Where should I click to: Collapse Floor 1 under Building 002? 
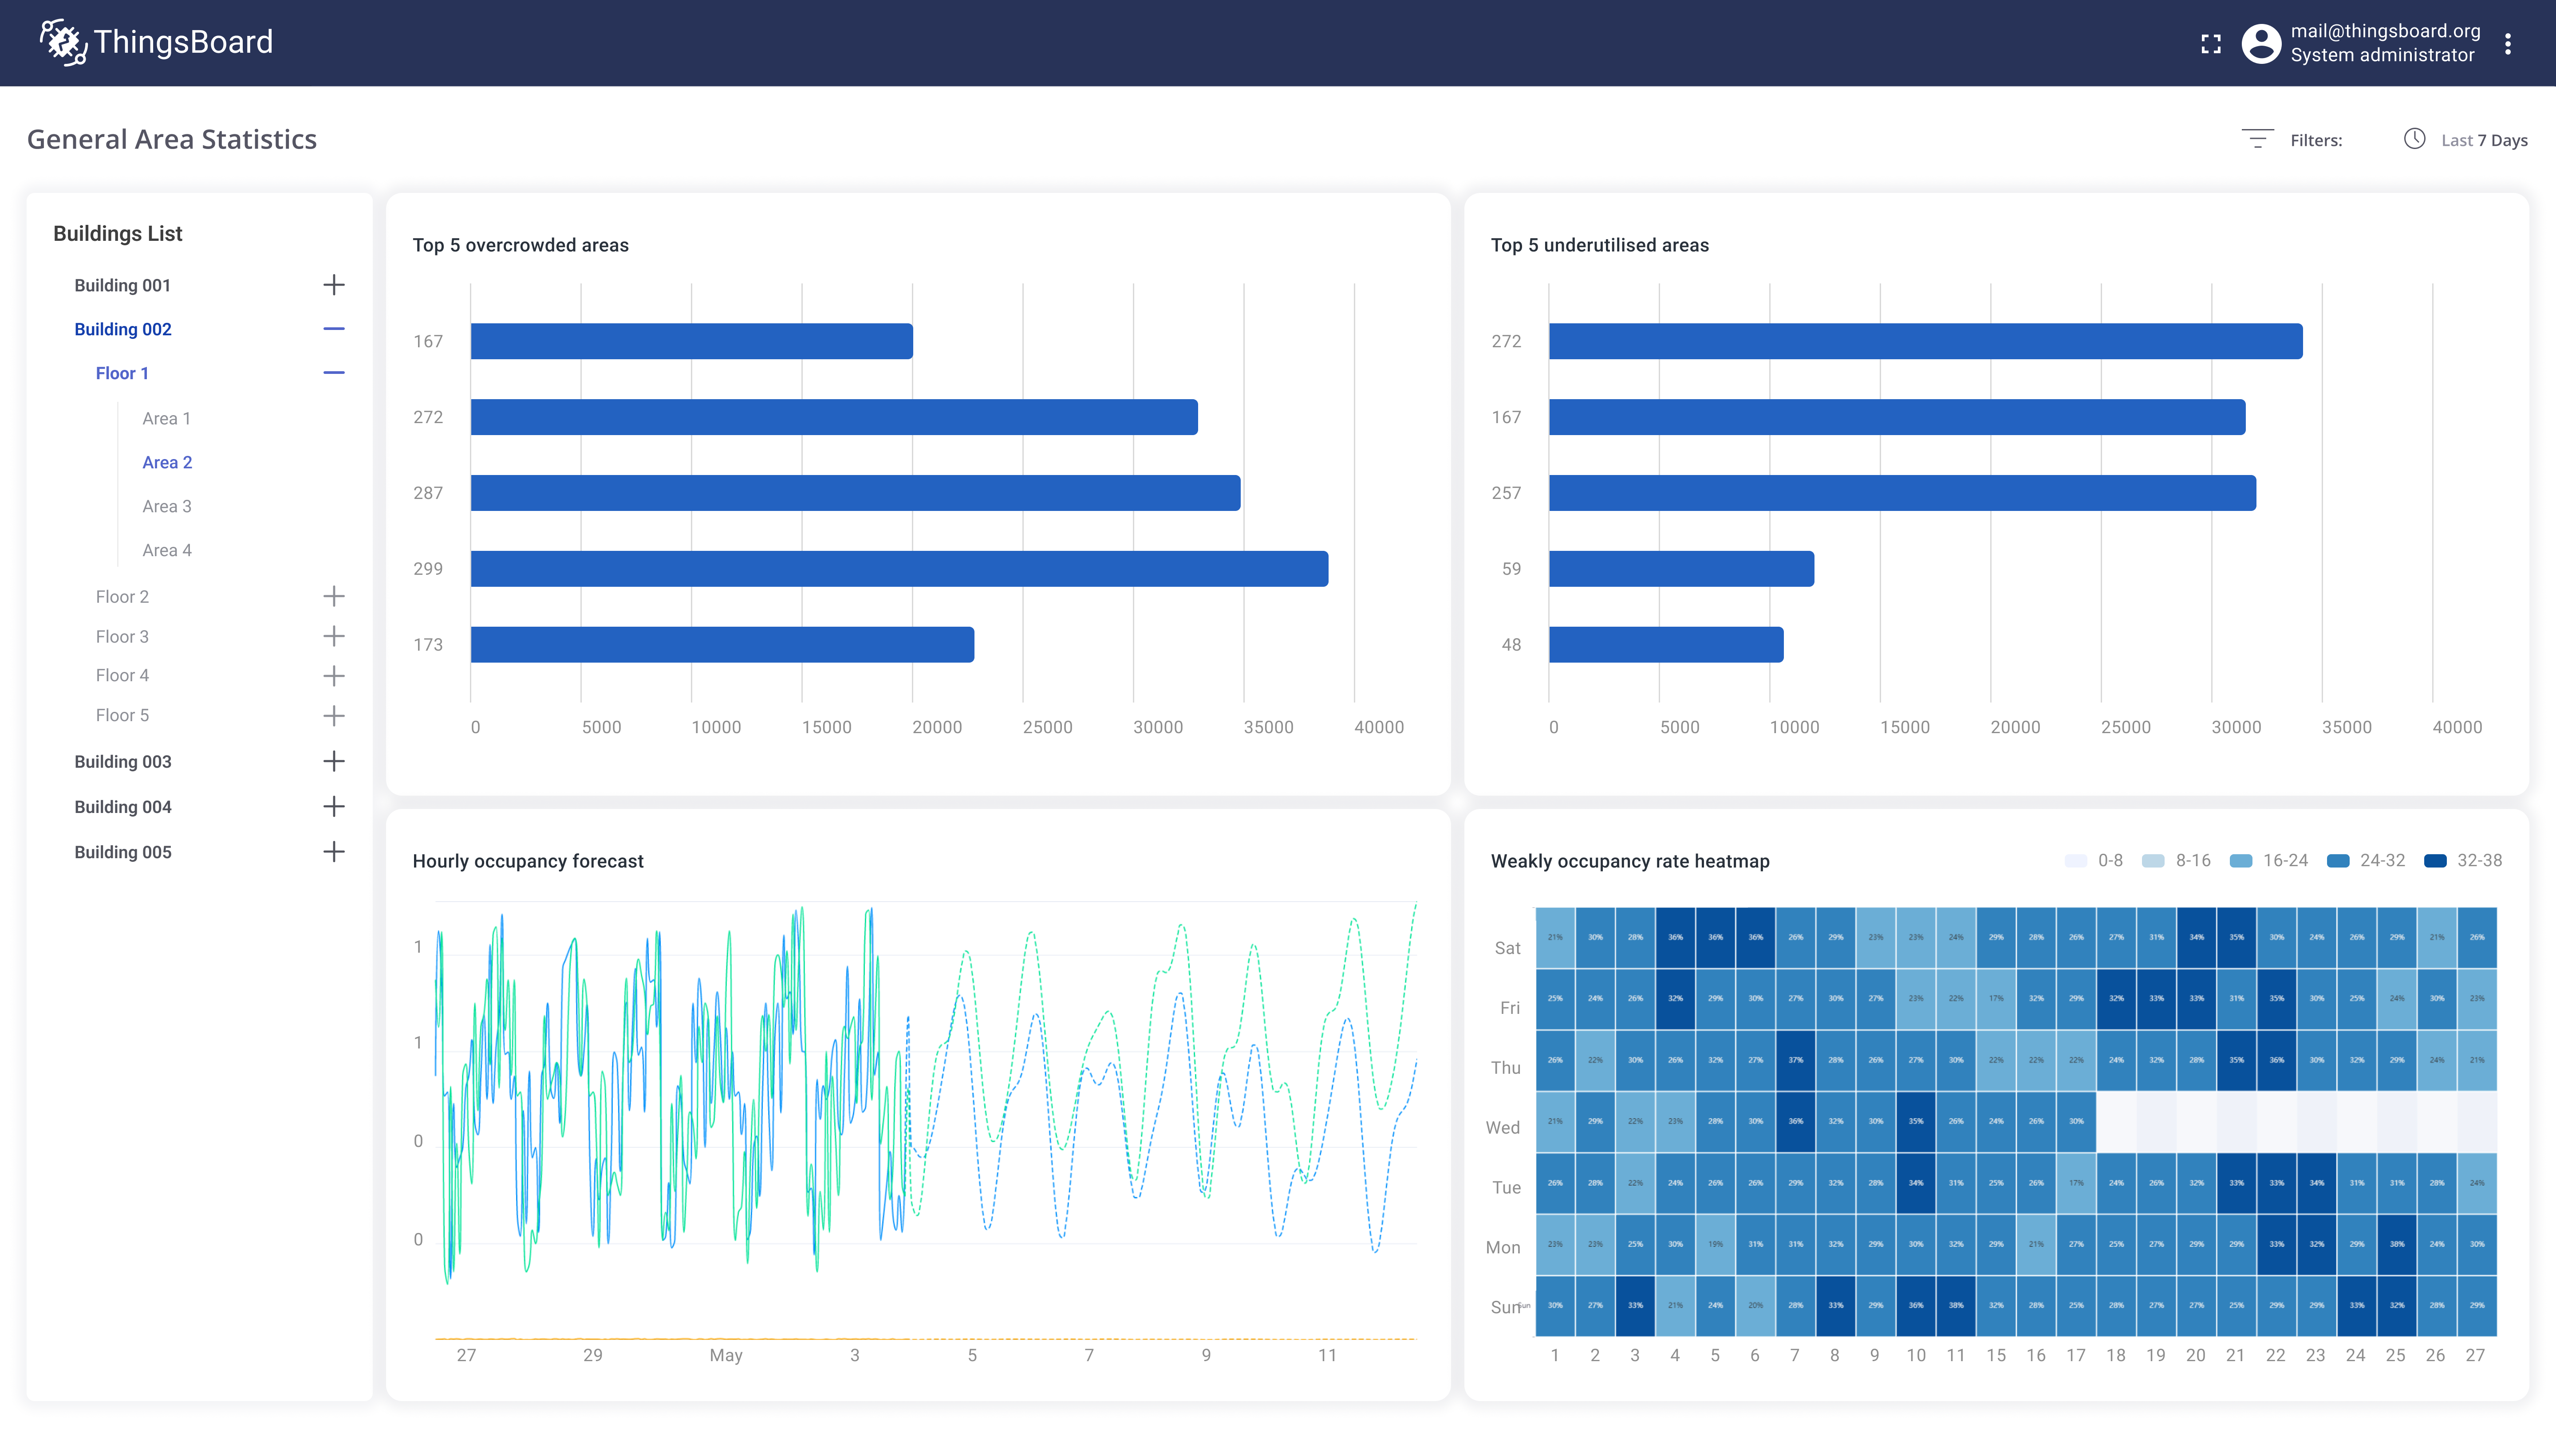tap(335, 373)
